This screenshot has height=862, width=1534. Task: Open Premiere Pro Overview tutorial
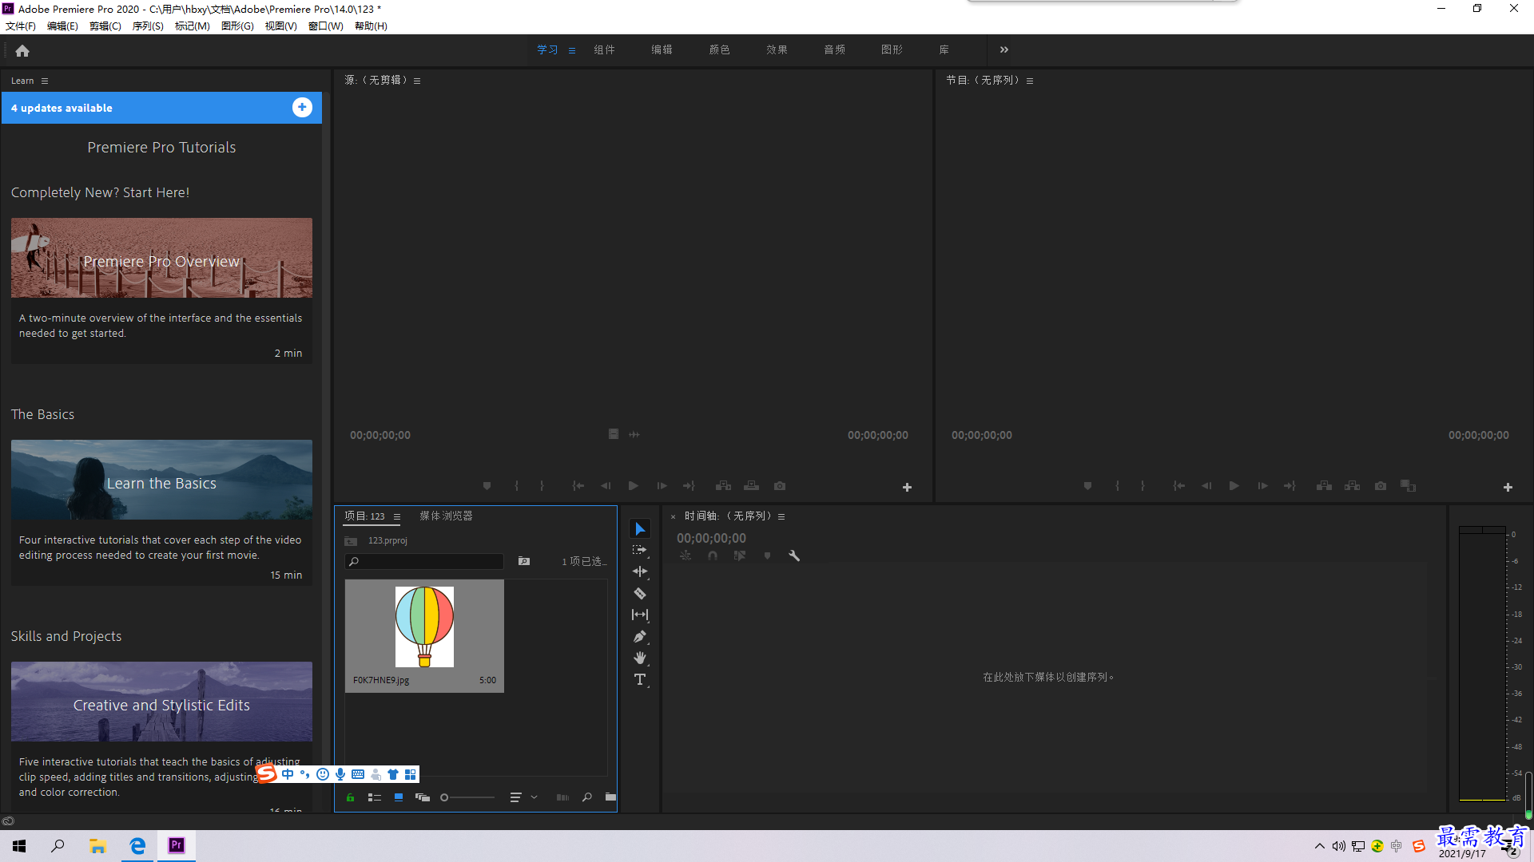point(161,259)
